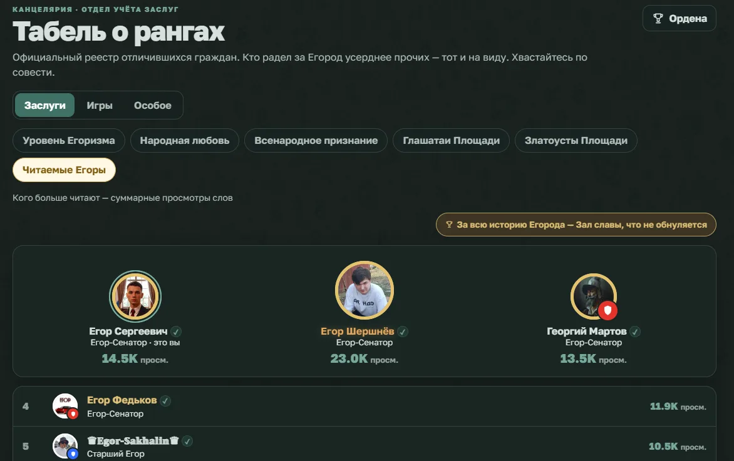The height and width of the screenshot is (461, 734).
Task: Open the Егор Федьков profile name
Action: (121, 400)
